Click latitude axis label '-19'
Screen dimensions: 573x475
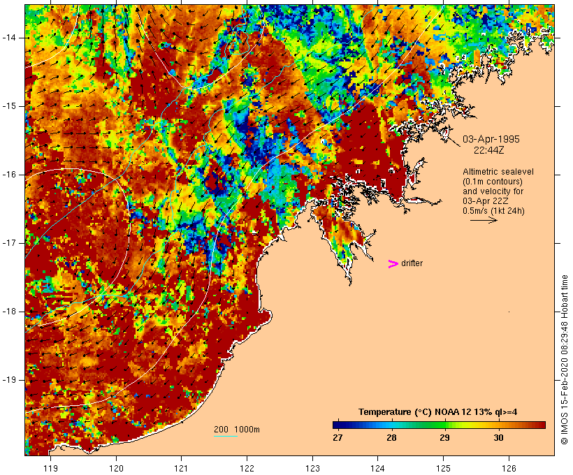[8, 380]
